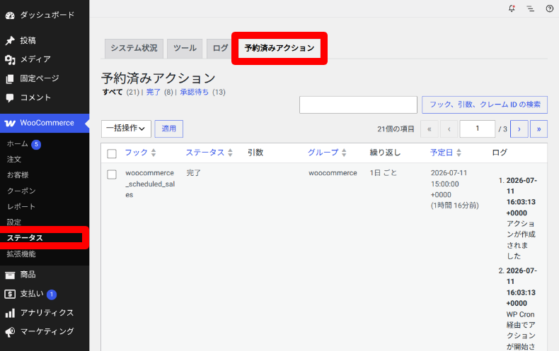Click the ステータス column header link
The width and height of the screenshot is (559, 351).
pos(205,153)
